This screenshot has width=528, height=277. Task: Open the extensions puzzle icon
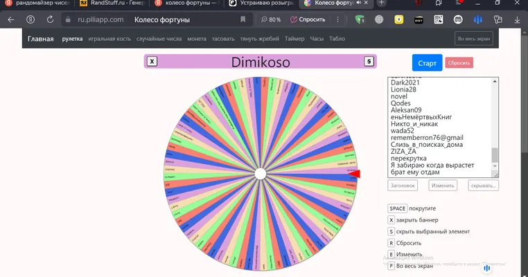coord(498,19)
